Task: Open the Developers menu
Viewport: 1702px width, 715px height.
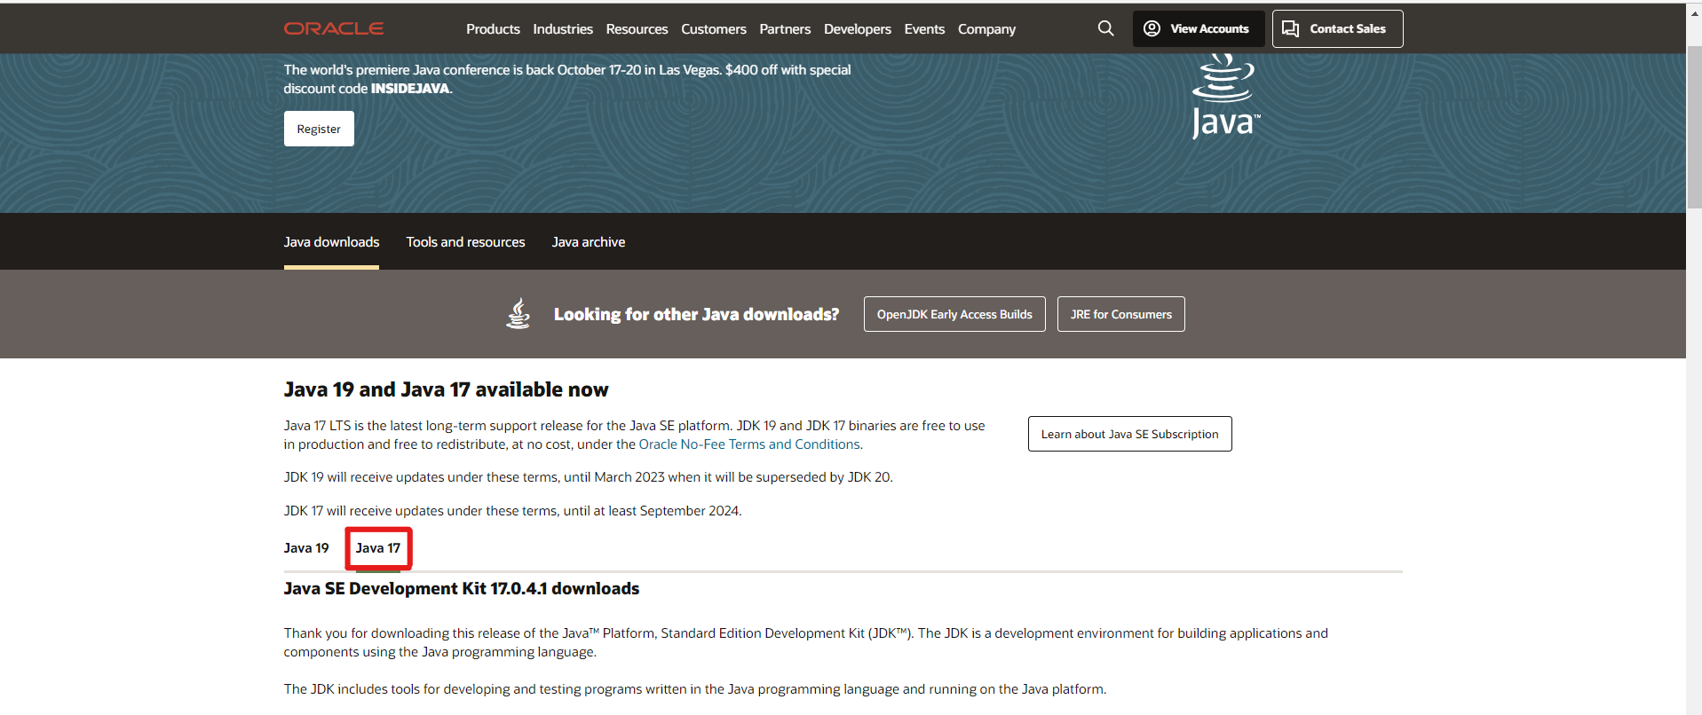Action: (x=858, y=28)
